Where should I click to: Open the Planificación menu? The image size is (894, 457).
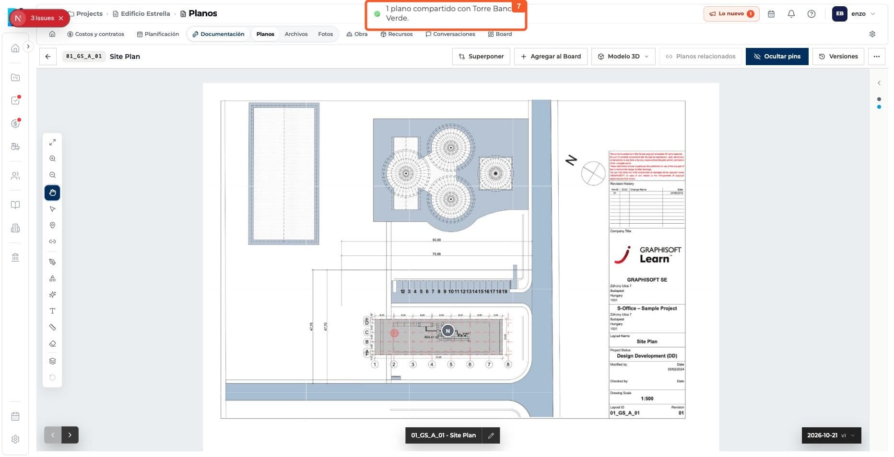158,34
